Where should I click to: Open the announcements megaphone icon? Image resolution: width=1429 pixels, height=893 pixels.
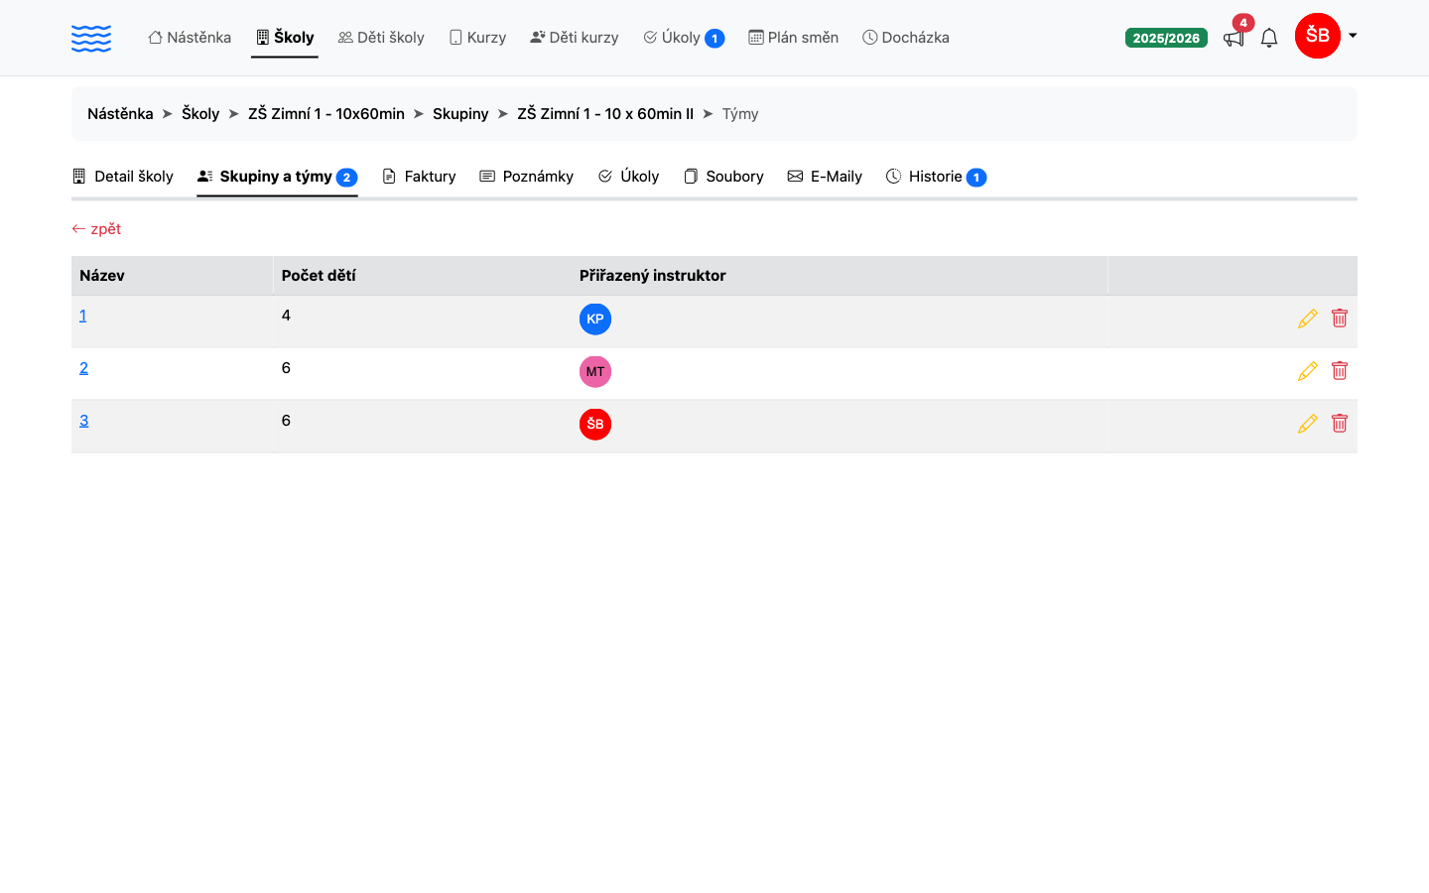pyautogui.click(x=1234, y=38)
